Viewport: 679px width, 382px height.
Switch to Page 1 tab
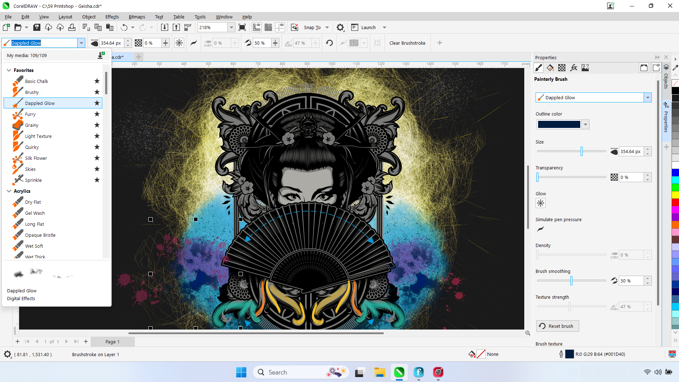(x=113, y=342)
